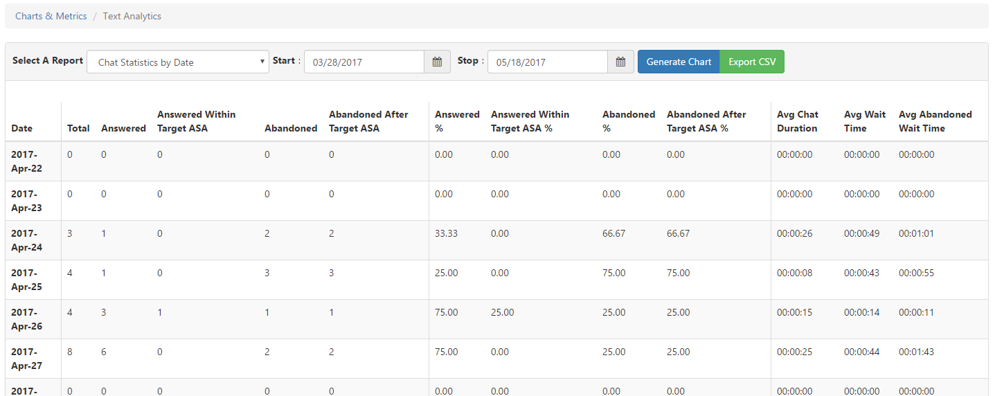Viewport: 995px width, 396px height.
Task: Click the Date column header
Action: pos(21,128)
